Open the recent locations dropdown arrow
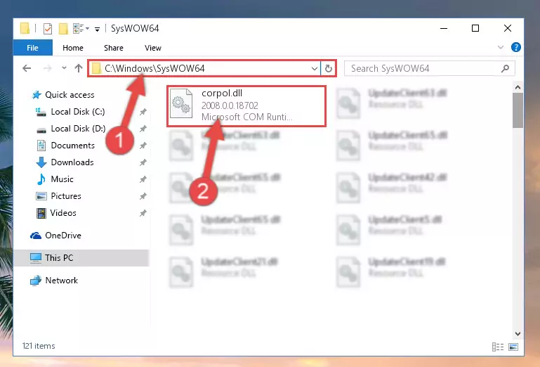The height and width of the screenshot is (367, 540). [64, 68]
